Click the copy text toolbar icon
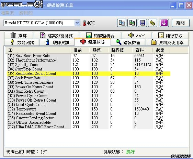This screenshot has width=193, height=159. click(122, 23)
